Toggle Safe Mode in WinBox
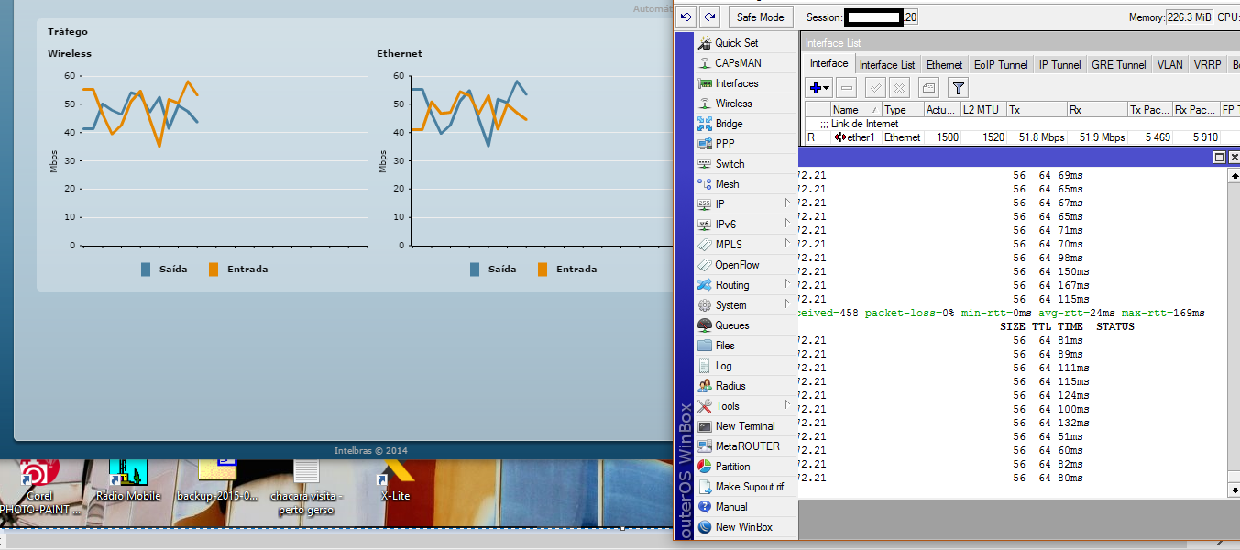1240x550 pixels. point(762,16)
